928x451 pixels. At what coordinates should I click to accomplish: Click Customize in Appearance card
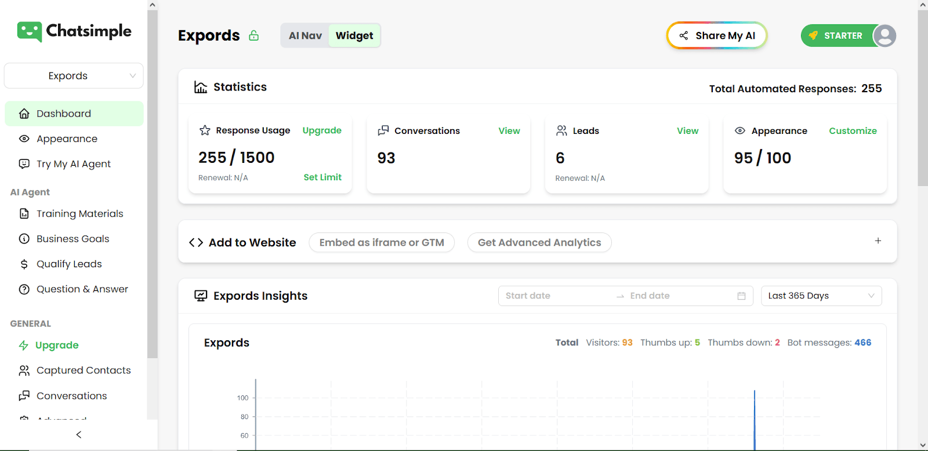(x=853, y=131)
